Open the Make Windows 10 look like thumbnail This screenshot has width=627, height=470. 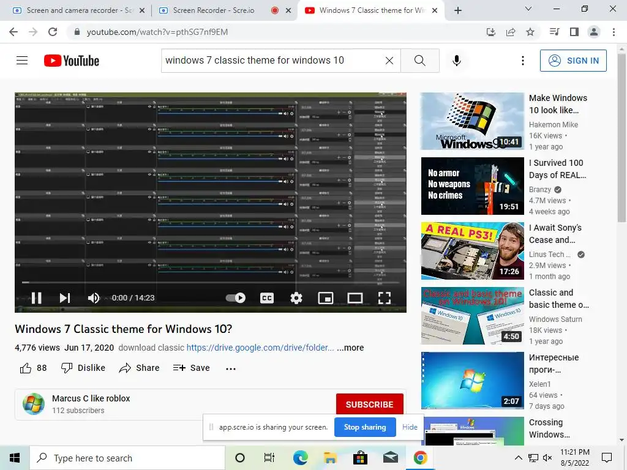point(472,121)
